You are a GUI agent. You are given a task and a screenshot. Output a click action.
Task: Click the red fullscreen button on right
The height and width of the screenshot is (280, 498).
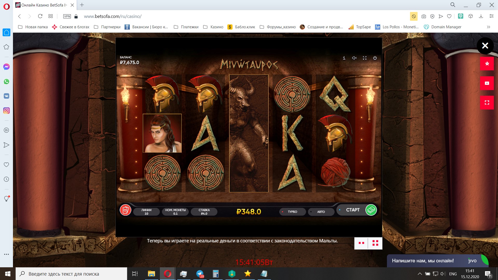[x=487, y=103]
